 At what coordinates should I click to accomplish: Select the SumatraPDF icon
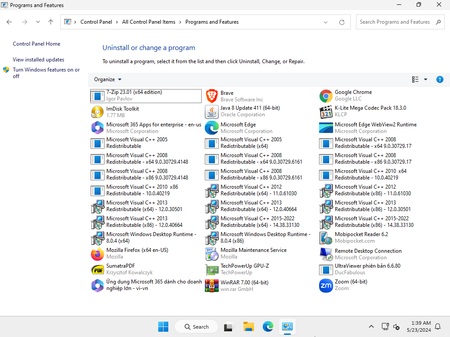pos(98,269)
